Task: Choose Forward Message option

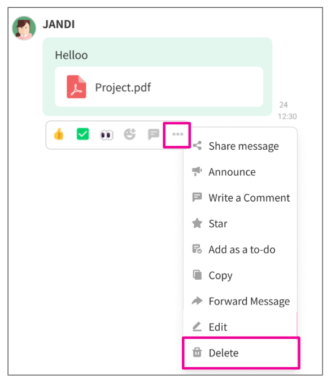Action: tap(241, 301)
